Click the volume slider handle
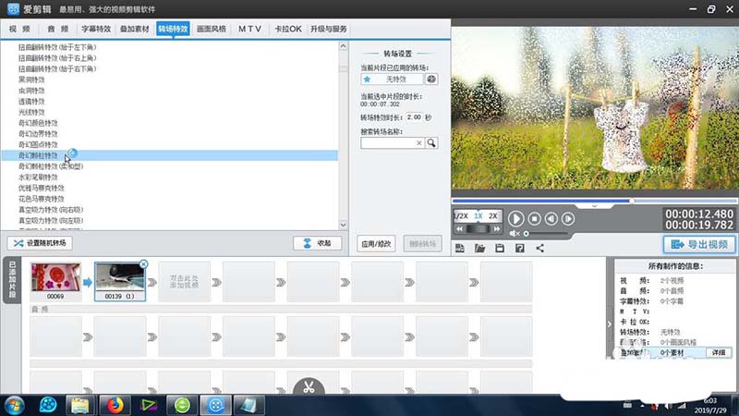Viewport: 739px width, 416px height. [x=526, y=234]
